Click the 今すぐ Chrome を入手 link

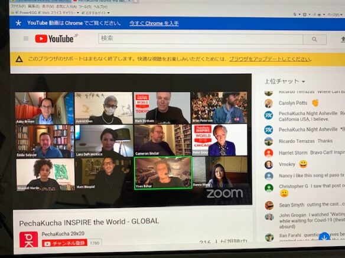[154, 23]
